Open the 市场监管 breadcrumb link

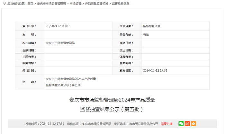coord(75,4)
